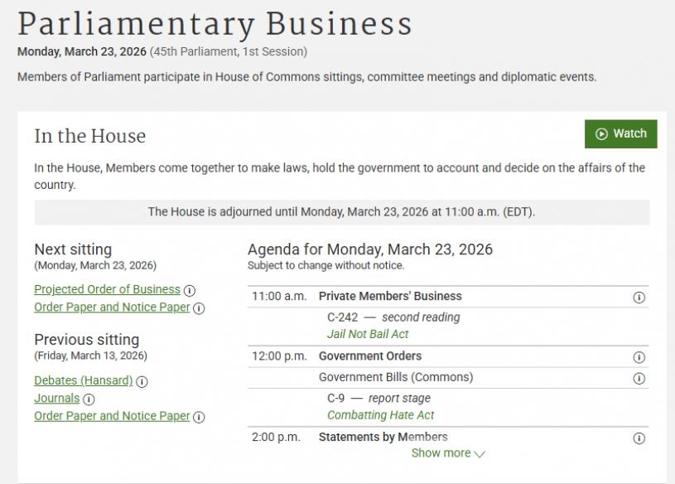Open Order Paper and Notice Paper under Previous sitting
Image resolution: width=675 pixels, height=484 pixels.
point(112,416)
